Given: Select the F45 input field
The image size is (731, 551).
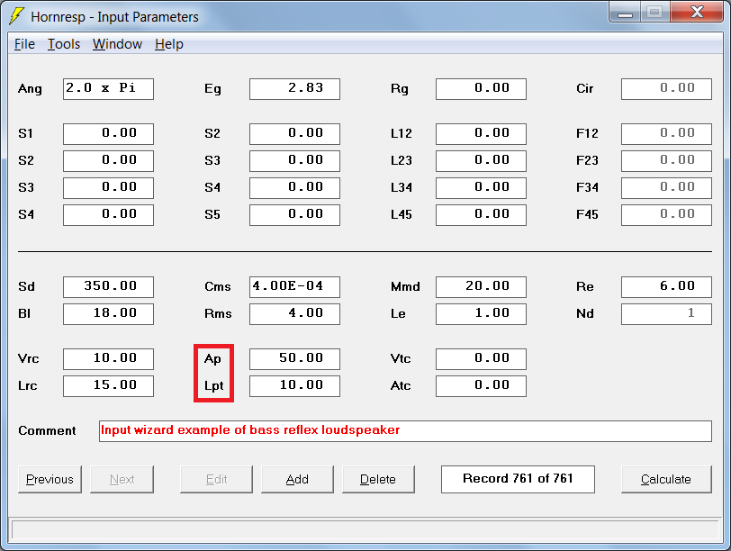Looking at the screenshot, I should point(667,215).
